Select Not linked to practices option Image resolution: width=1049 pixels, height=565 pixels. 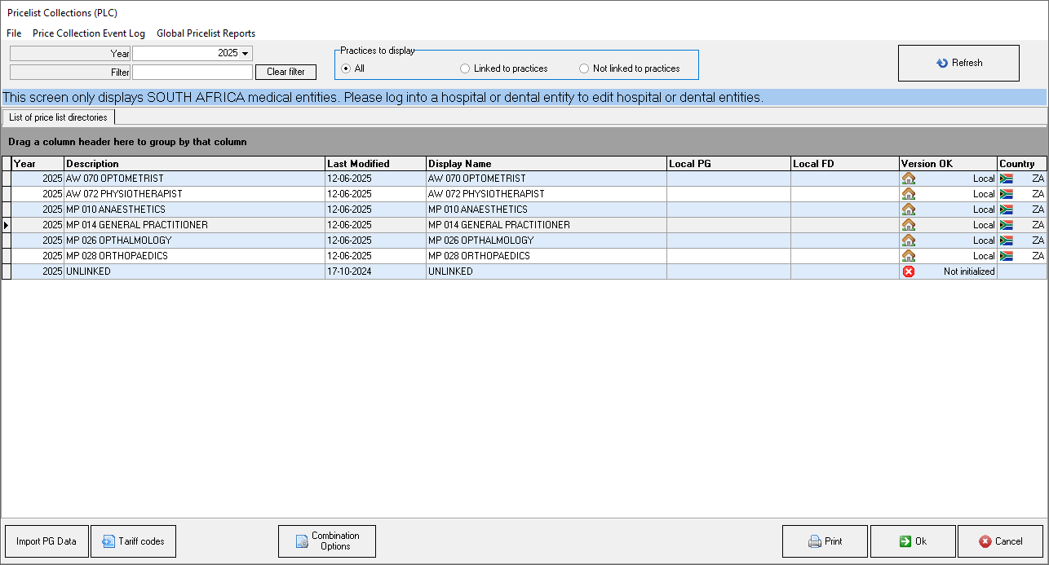click(x=584, y=68)
